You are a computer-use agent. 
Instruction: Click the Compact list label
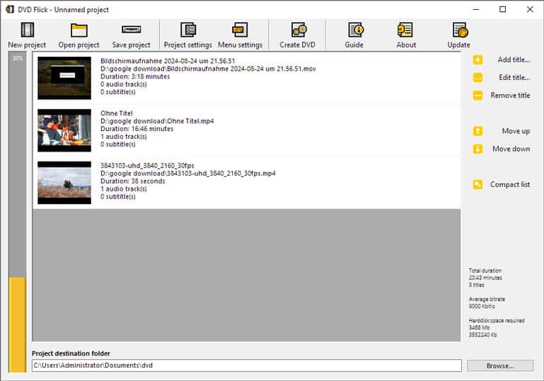pos(510,184)
